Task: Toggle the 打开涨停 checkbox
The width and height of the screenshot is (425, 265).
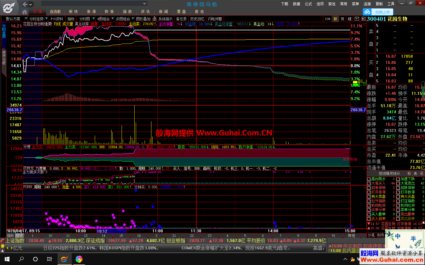Action: [369, 192]
